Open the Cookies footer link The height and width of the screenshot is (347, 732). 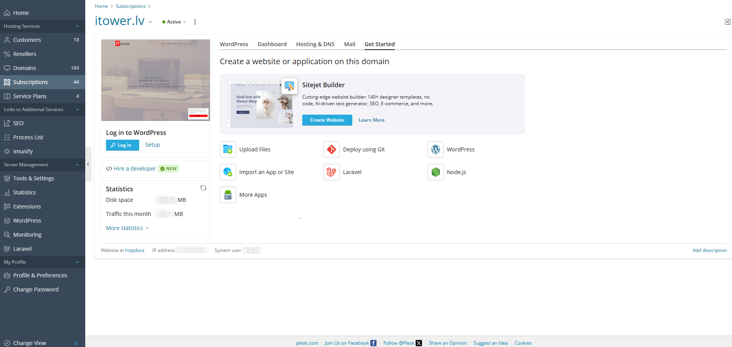tap(523, 343)
